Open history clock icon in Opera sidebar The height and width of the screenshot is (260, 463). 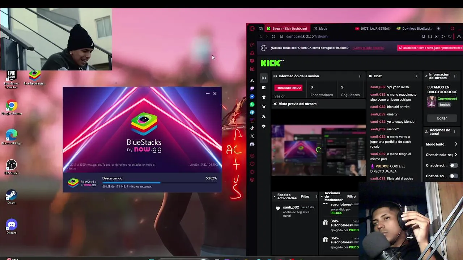click(252, 164)
